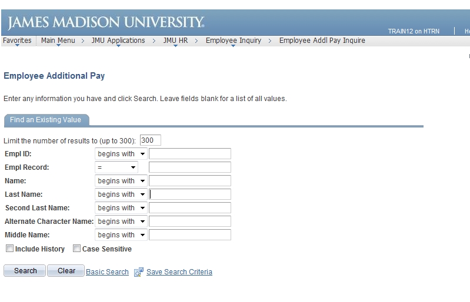
Task: Expand the Second Last Name operator dropdown
Action: pos(121,208)
